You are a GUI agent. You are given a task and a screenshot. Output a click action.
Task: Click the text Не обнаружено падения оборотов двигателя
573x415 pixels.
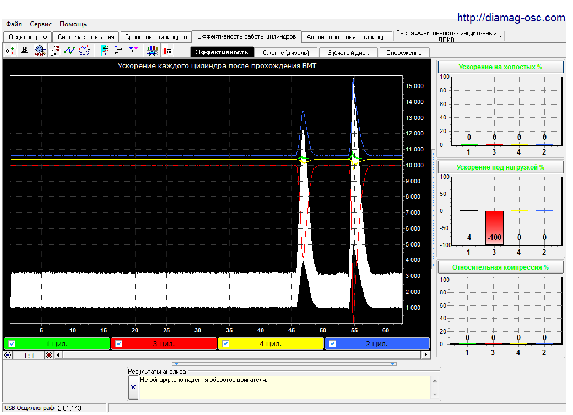tap(203, 380)
